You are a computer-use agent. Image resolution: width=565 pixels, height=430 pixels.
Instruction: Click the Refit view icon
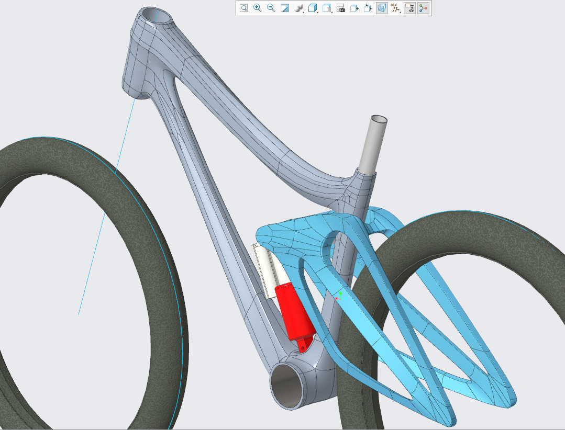click(x=243, y=8)
